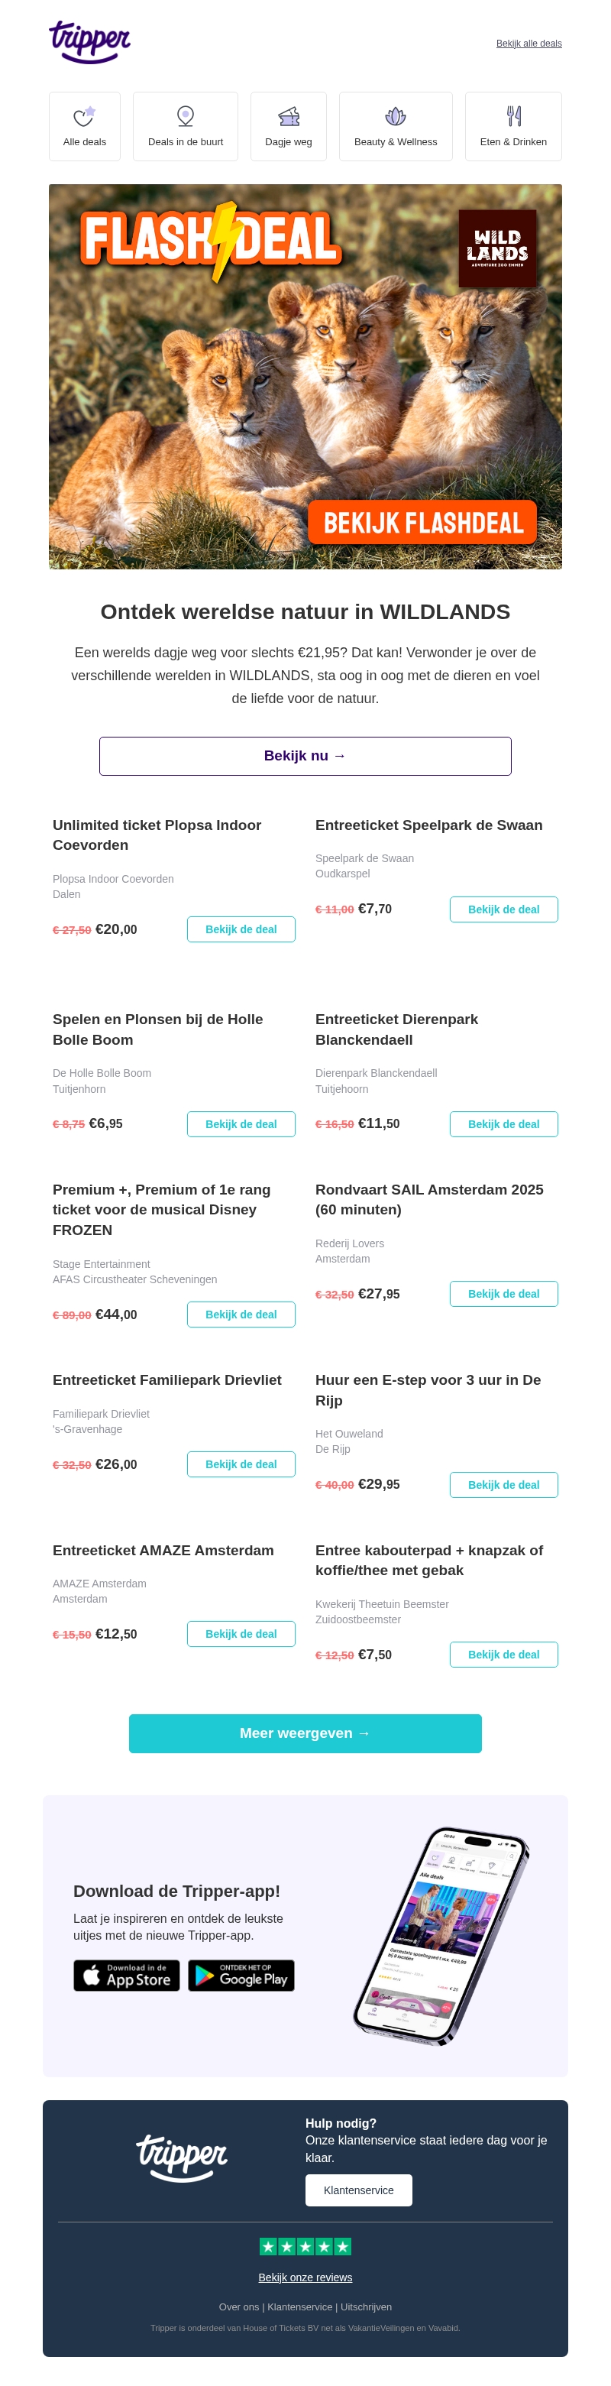Open the Dagje weg ticket icon
Viewport: 611px width, 2386px height.
tap(289, 117)
